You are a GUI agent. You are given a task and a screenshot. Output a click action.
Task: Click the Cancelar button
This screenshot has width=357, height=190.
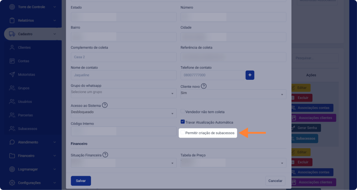(275, 181)
